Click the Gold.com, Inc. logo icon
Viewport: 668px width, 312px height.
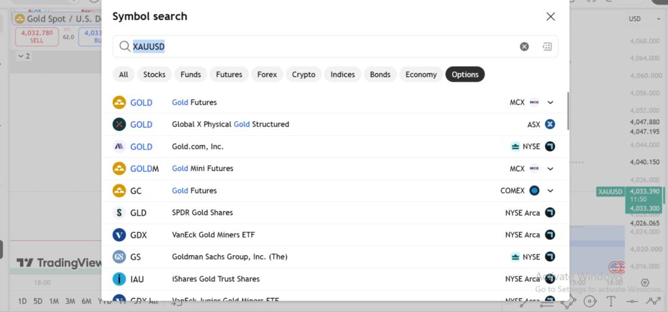pos(119,147)
